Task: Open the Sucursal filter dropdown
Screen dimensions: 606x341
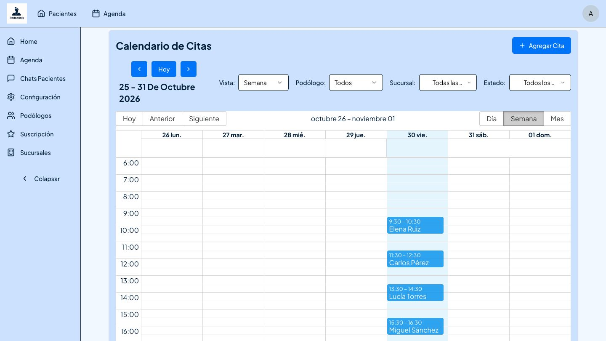Action: click(448, 83)
